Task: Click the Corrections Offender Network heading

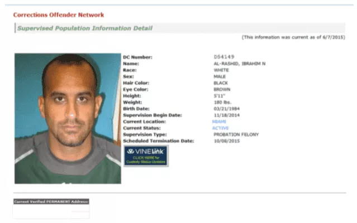Action: (x=59, y=15)
